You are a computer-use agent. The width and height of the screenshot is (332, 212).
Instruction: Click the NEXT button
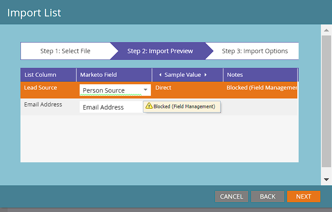pos(304,196)
